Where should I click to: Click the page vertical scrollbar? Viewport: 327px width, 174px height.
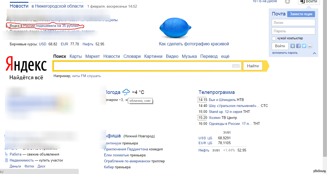coord(325,79)
